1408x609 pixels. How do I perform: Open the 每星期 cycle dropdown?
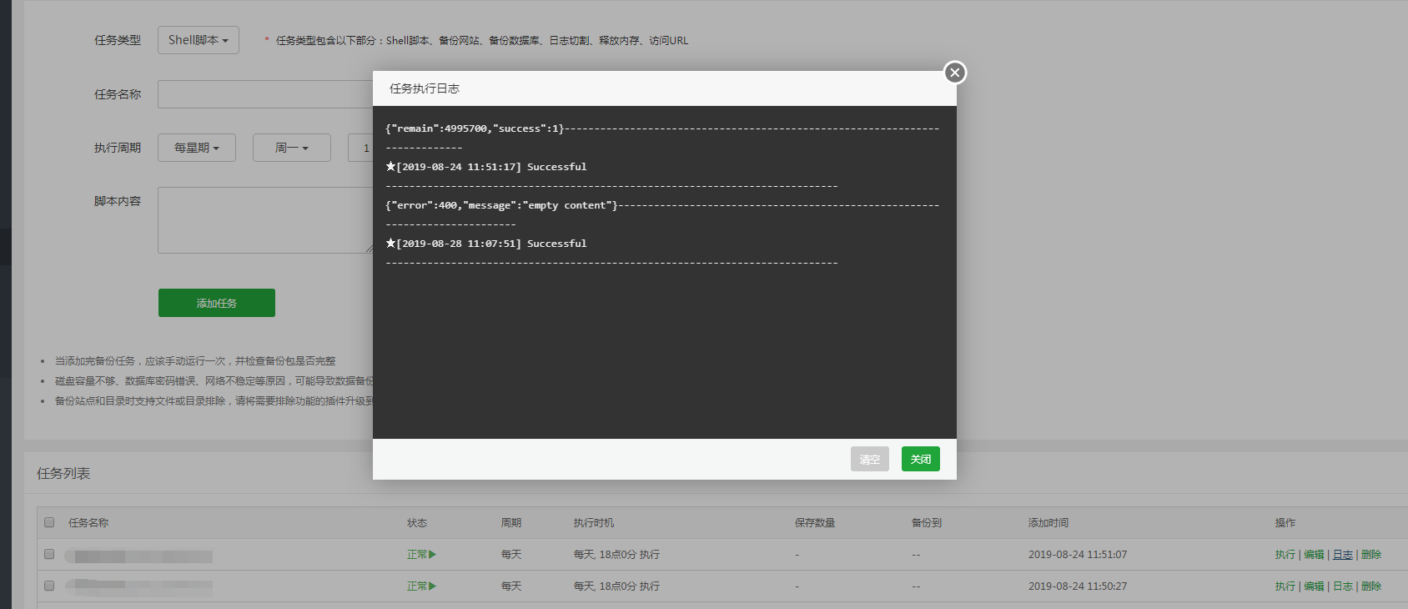pyautogui.click(x=197, y=148)
